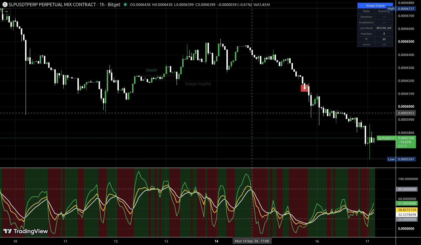Click the crosshair price label 0.0005953
Screen dimensions: 421x245
pos(406,113)
